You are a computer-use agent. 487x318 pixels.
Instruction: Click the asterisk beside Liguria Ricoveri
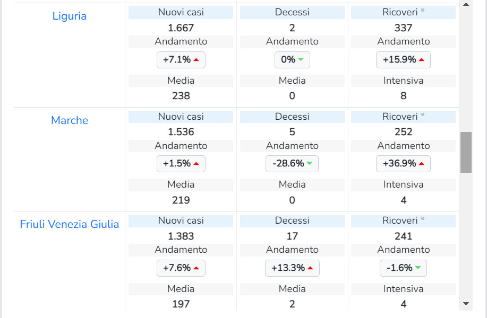(423, 12)
